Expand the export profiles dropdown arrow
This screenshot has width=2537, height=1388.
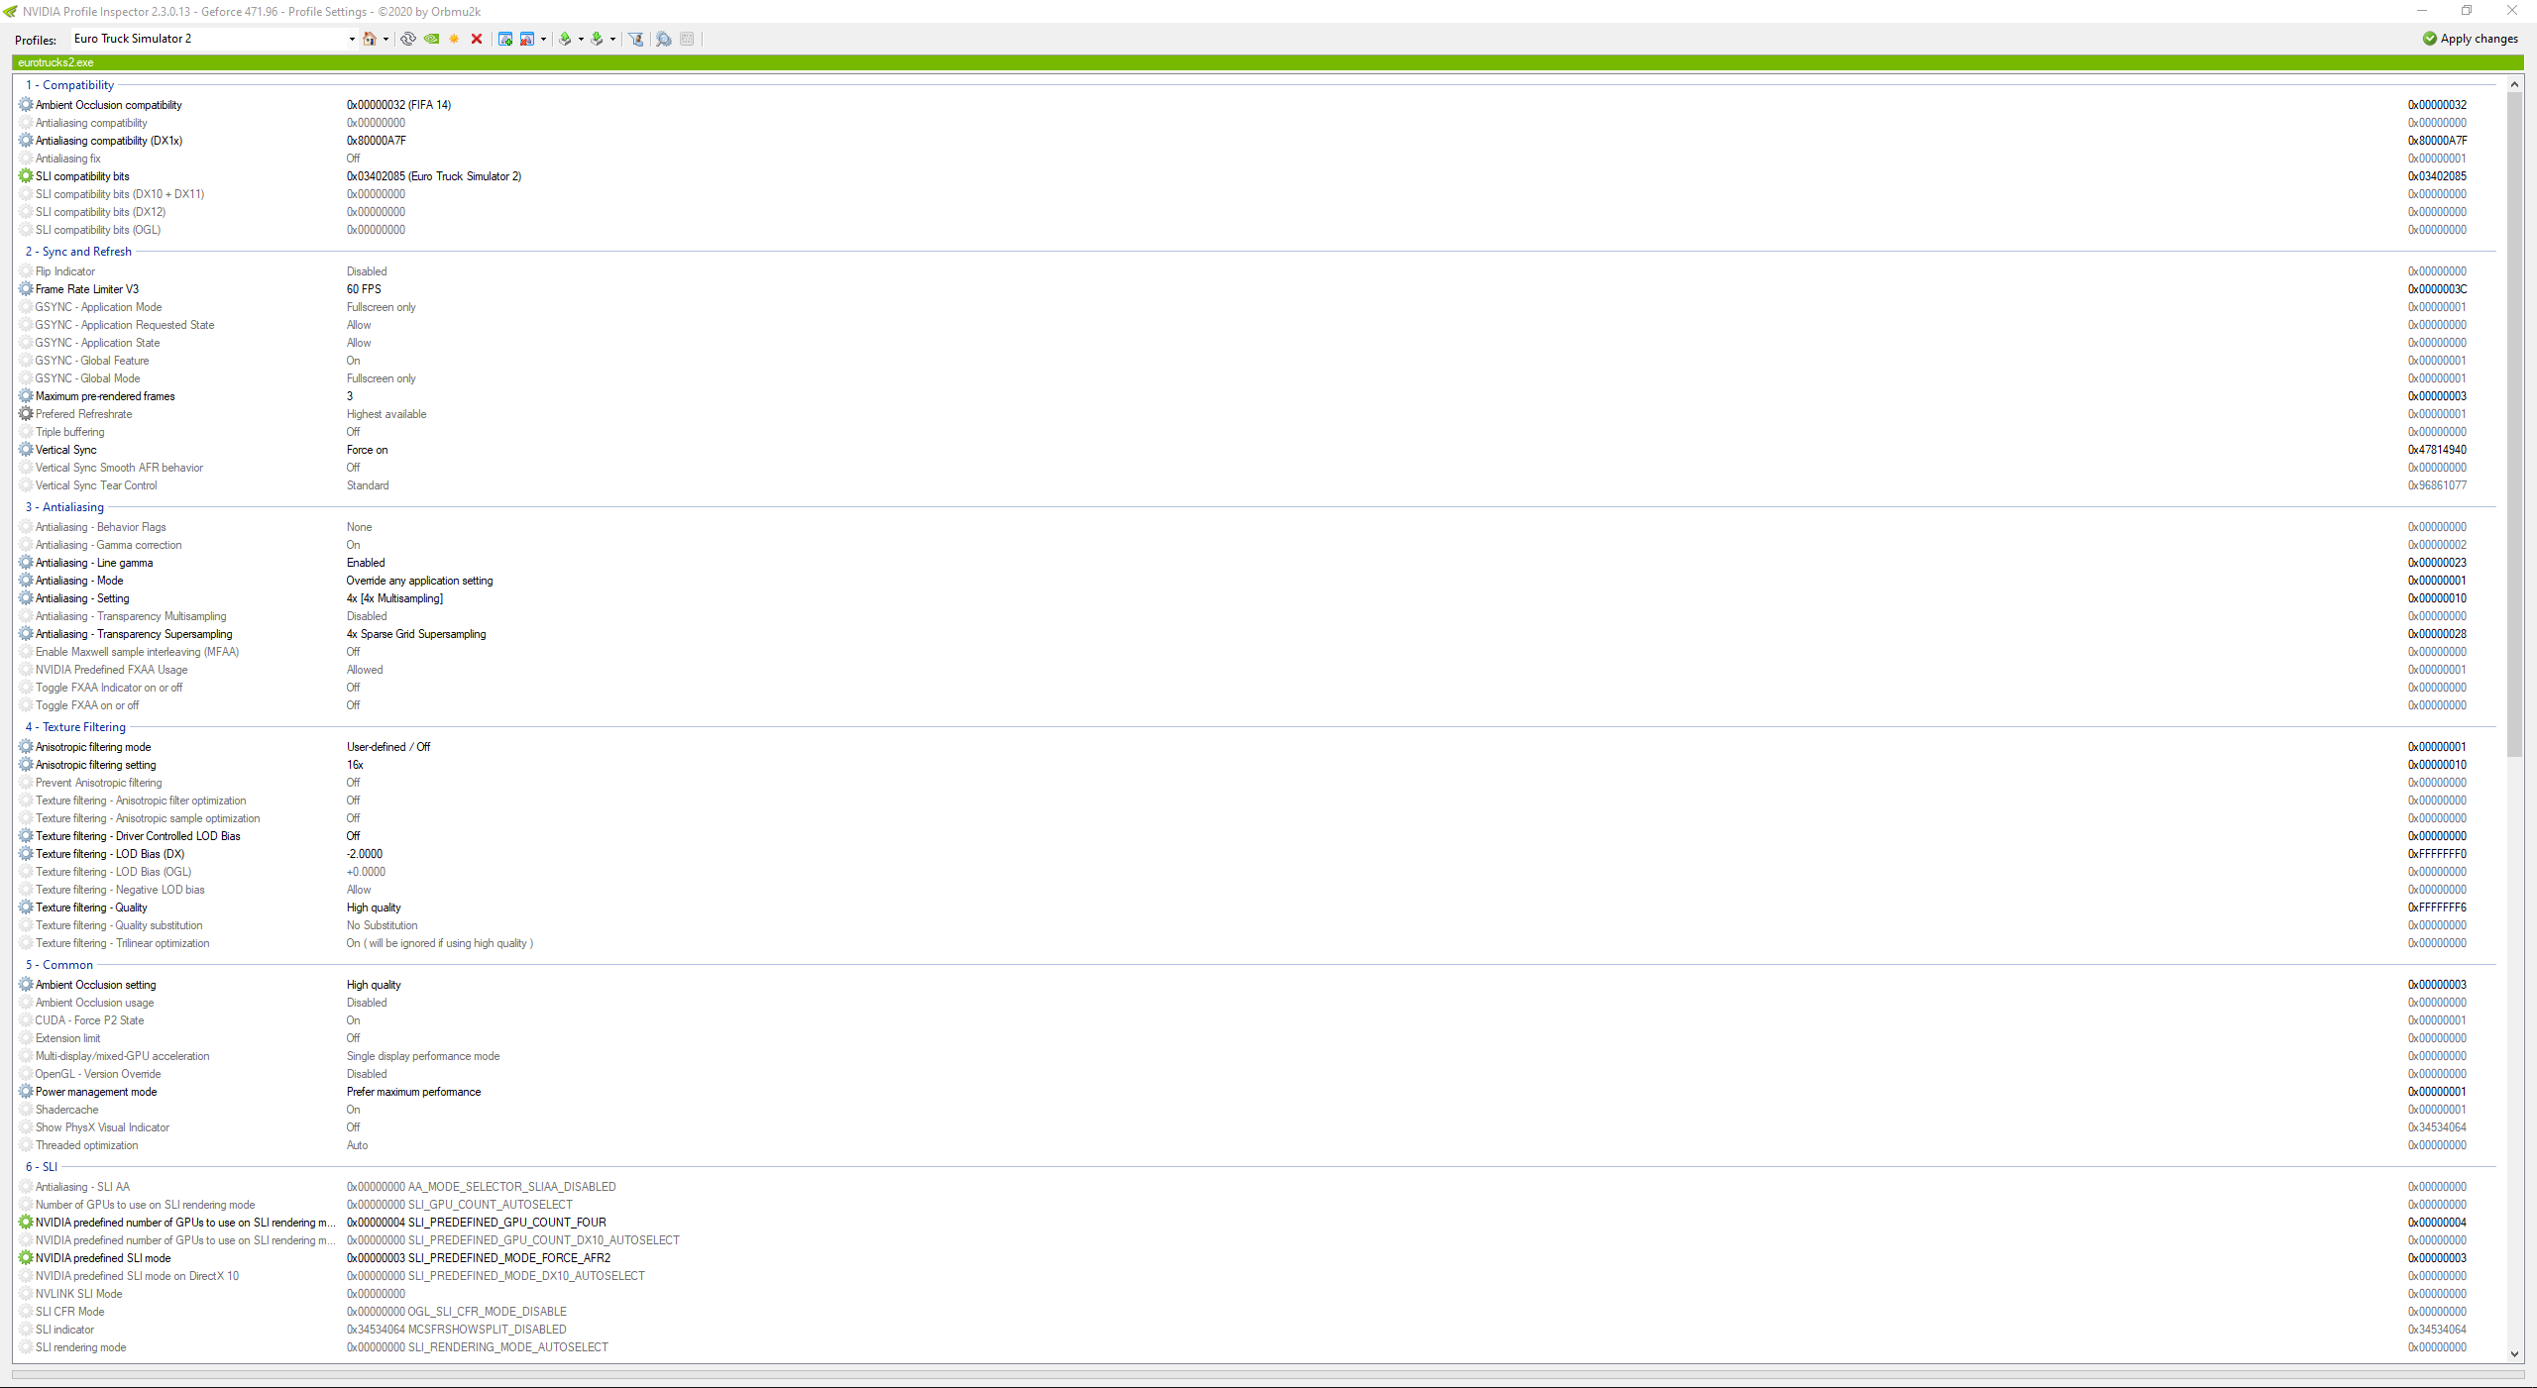[x=580, y=40]
